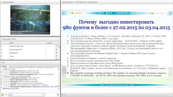The image size is (173, 97).
Task: Toggle the box left of Екатерина
Action: (2, 53)
